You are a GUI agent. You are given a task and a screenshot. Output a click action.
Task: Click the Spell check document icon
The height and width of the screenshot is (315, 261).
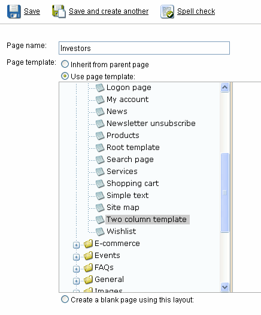tap(167, 11)
